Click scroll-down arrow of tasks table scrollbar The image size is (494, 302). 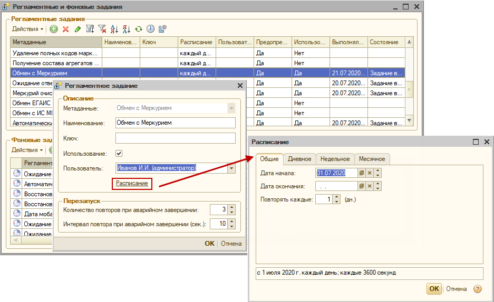[x=409, y=120]
